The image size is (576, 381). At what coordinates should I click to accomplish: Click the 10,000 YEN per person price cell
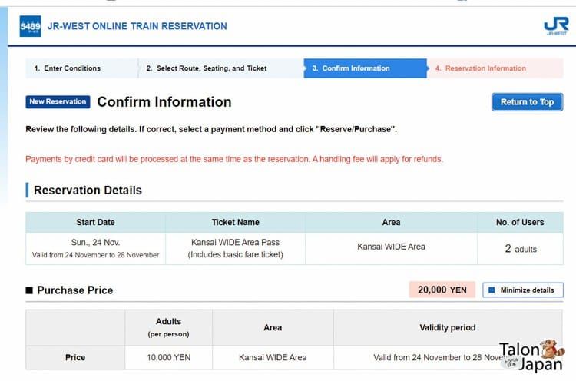pos(169,357)
